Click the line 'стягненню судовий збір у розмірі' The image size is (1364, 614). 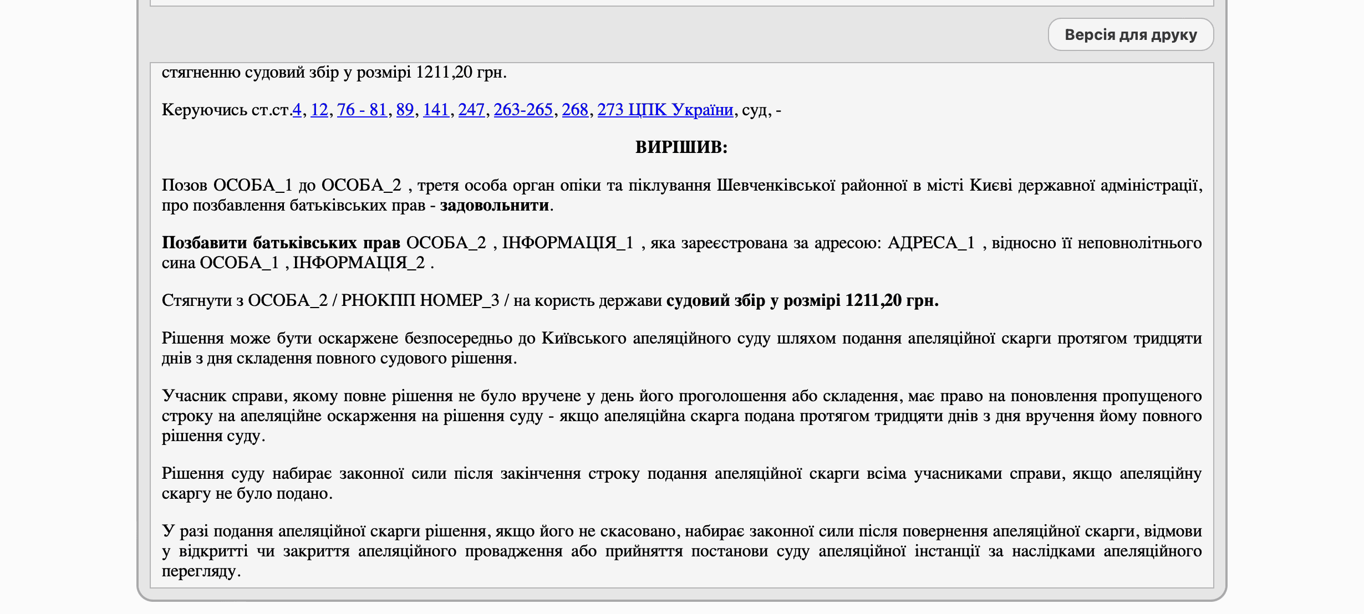click(x=334, y=72)
